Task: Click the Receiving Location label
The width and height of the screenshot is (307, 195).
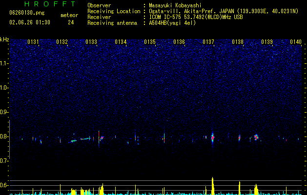Action: click(x=114, y=11)
